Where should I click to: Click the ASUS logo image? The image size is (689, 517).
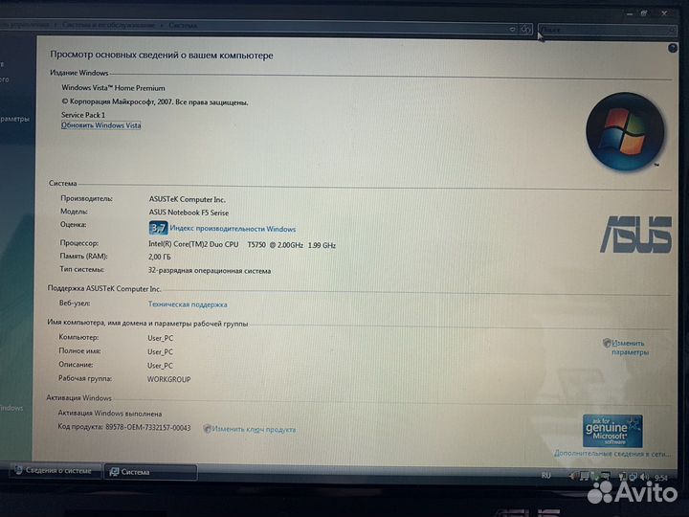tap(635, 235)
